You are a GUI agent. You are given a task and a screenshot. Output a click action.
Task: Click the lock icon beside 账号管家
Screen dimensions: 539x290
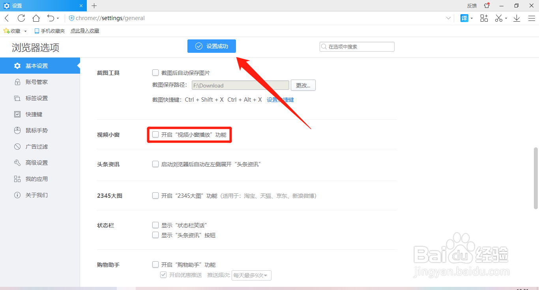(x=17, y=82)
